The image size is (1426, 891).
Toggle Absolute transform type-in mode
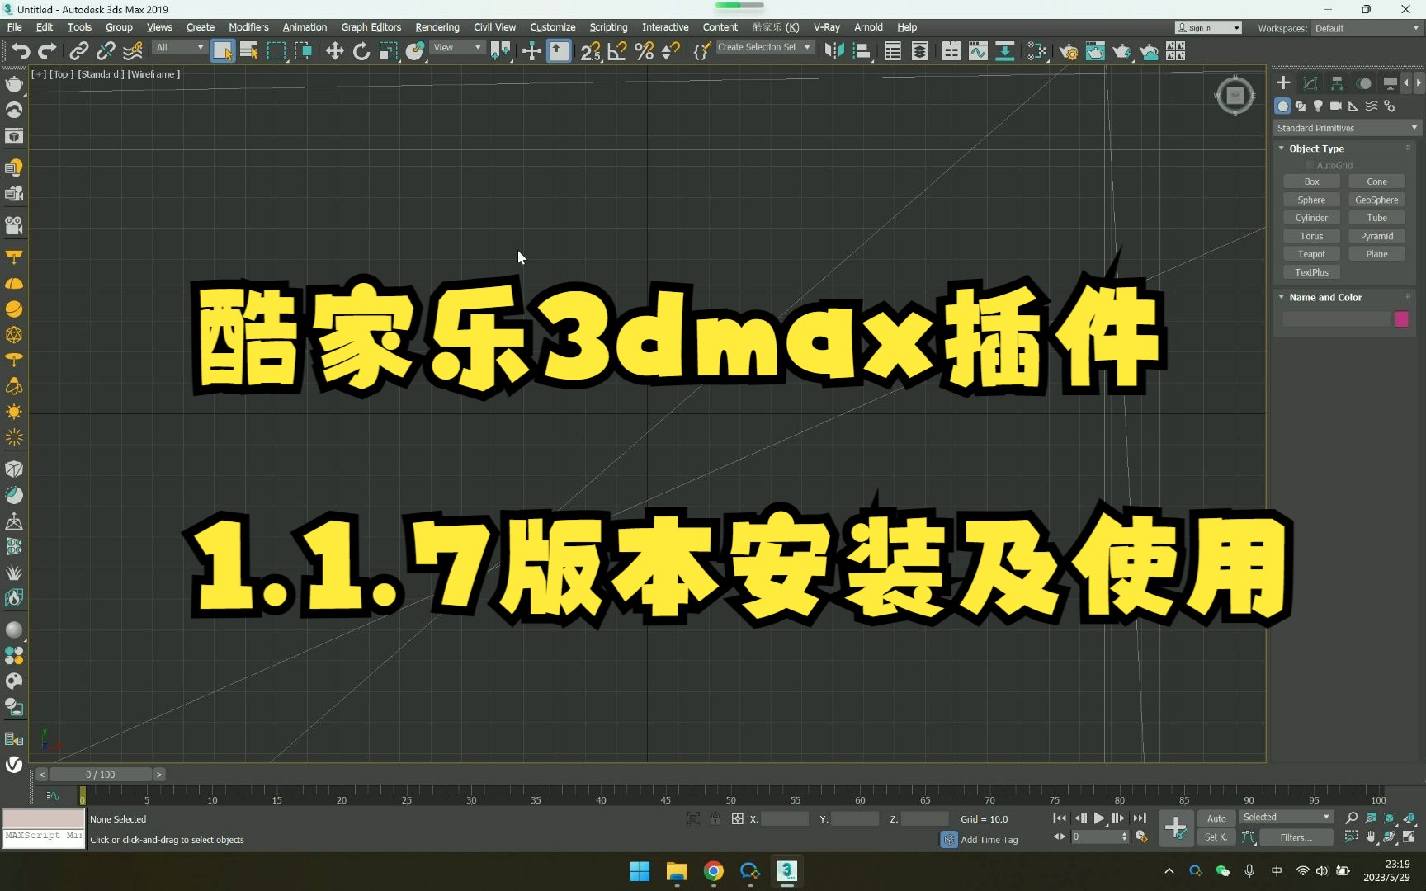point(738,818)
